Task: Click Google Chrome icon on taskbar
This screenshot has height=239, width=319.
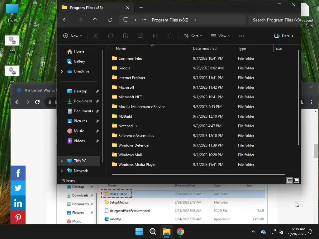Action: pyautogui.click(x=180, y=232)
